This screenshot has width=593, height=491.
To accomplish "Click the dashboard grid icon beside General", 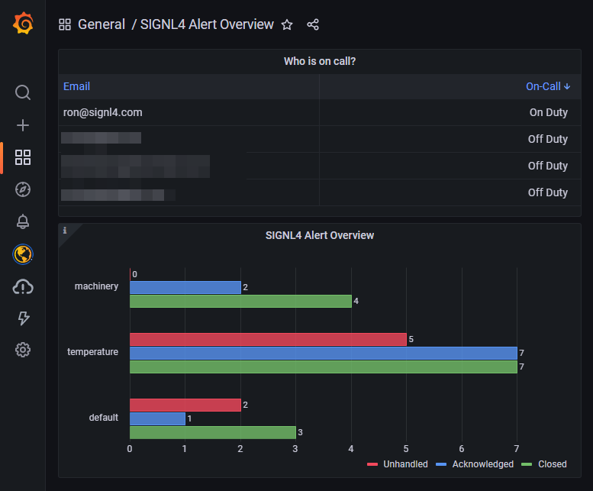I will click(65, 25).
